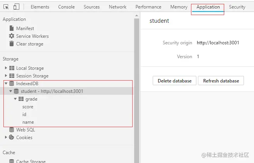
Task: Select the score index under grade
Action: pos(28,107)
